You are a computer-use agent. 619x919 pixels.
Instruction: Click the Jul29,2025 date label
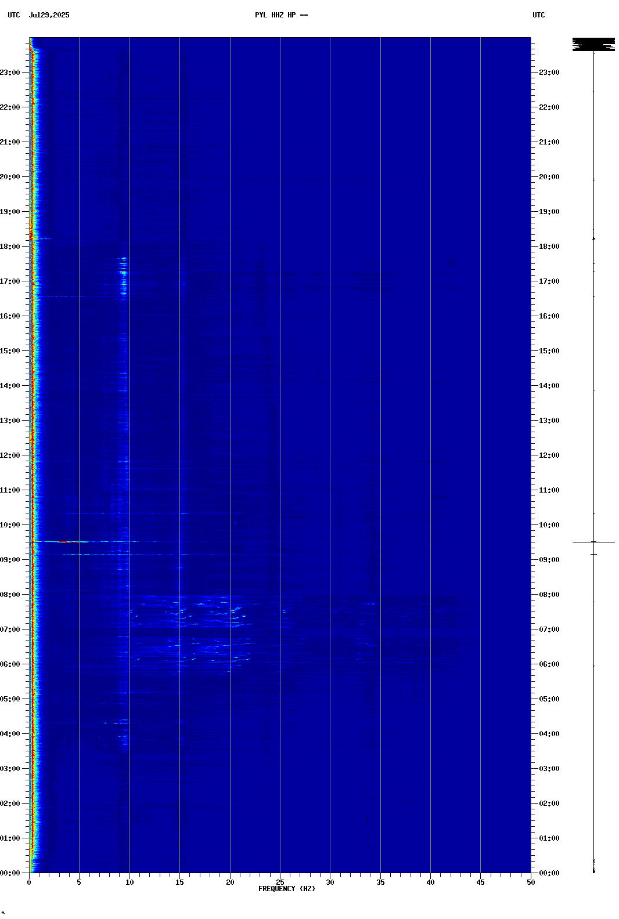(49, 15)
